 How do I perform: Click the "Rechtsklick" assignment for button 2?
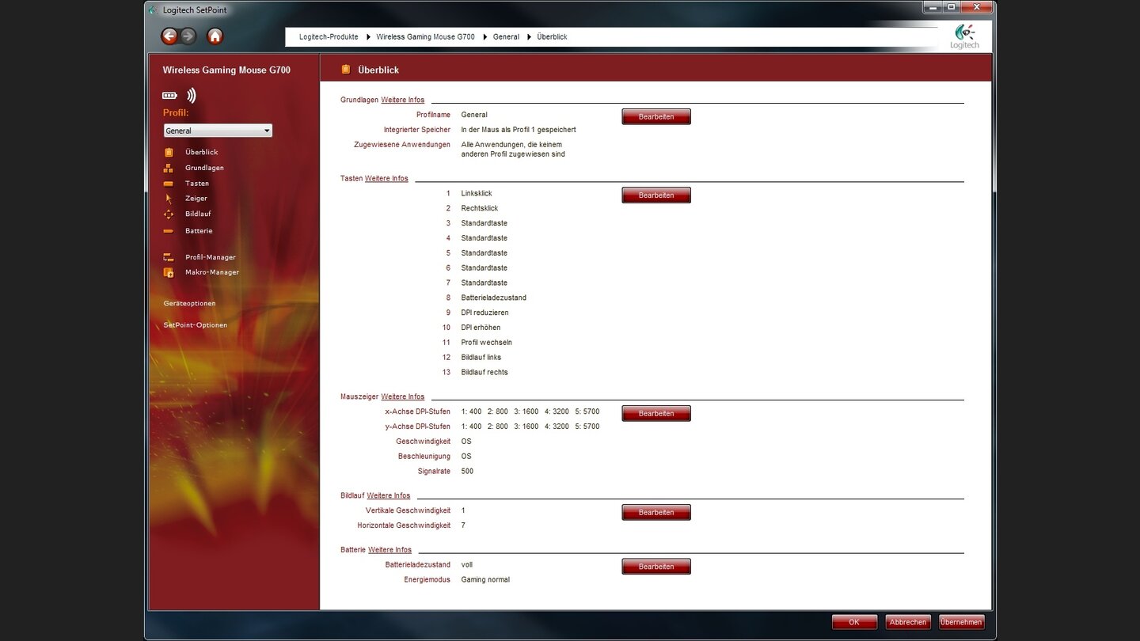tap(480, 209)
